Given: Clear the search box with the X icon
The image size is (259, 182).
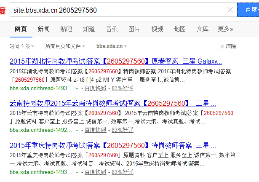Looking at the screenshot, I should coord(230,10).
